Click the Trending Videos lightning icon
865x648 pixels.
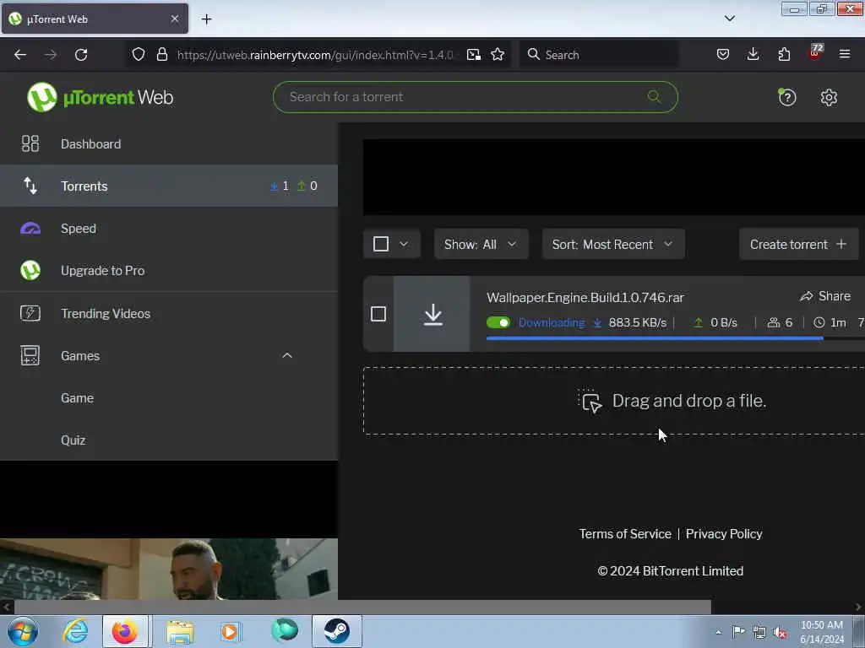[30, 313]
